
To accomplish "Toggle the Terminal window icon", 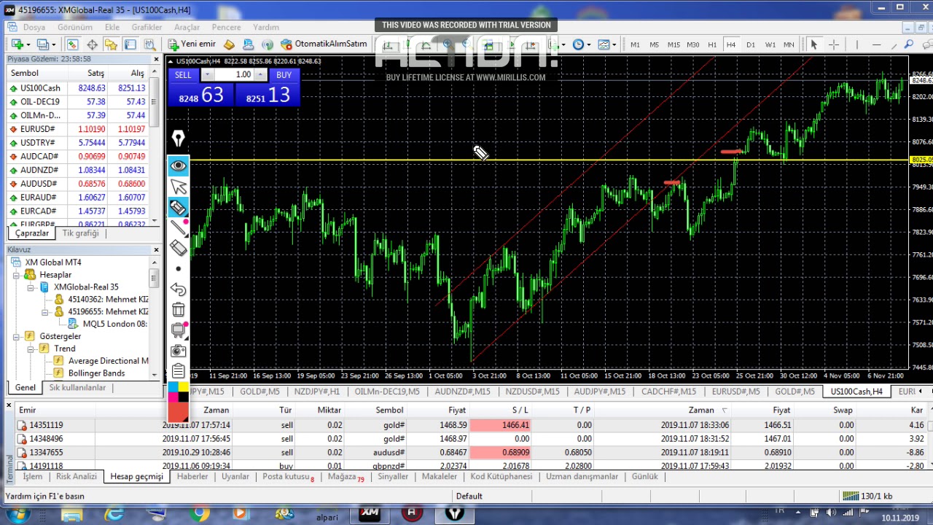I will coord(130,44).
